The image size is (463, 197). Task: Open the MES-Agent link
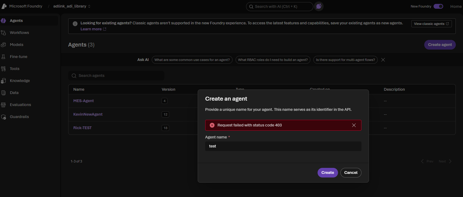coord(84,101)
